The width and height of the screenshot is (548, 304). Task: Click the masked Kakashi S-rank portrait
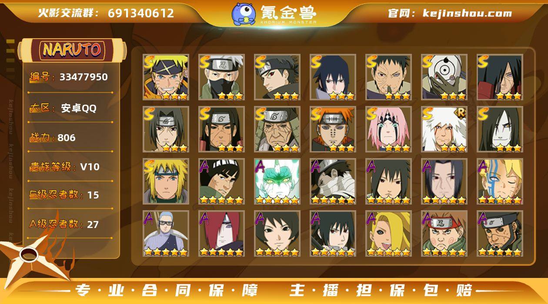click(221, 77)
